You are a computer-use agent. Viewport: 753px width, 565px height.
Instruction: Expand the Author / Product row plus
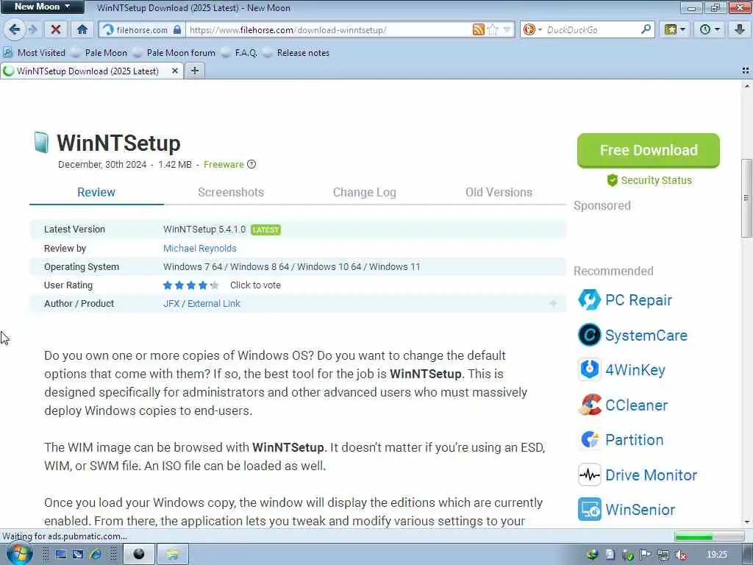553,304
